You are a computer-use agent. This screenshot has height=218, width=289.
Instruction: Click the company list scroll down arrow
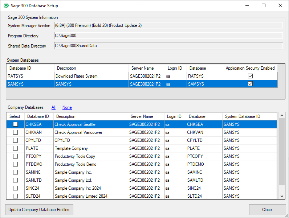click(x=282, y=196)
